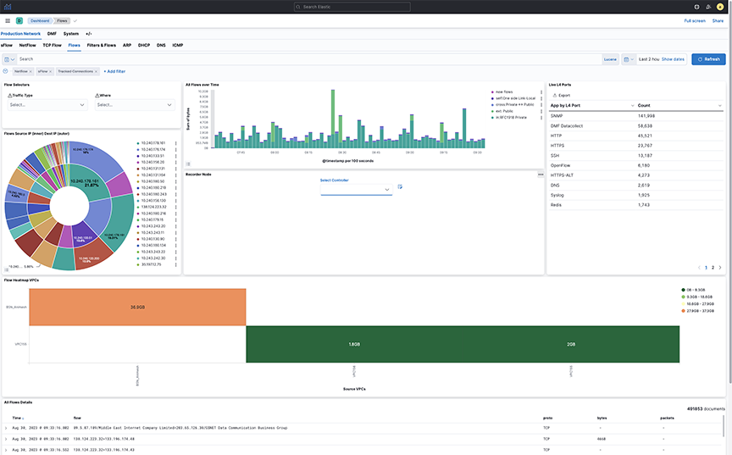Focus the Search Elastic field
Viewport: 732px width, 455px height.
click(x=352, y=7)
